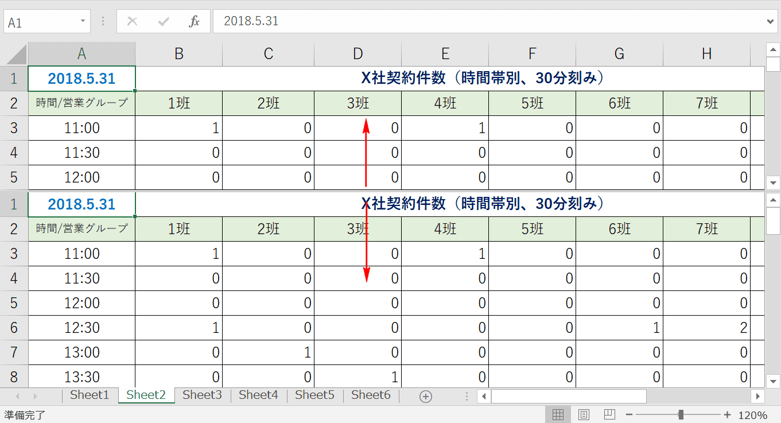The width and height of the screenshot is (781, 423).
Task: Open the Insert Function fx icon
Action: coord(195,22)
